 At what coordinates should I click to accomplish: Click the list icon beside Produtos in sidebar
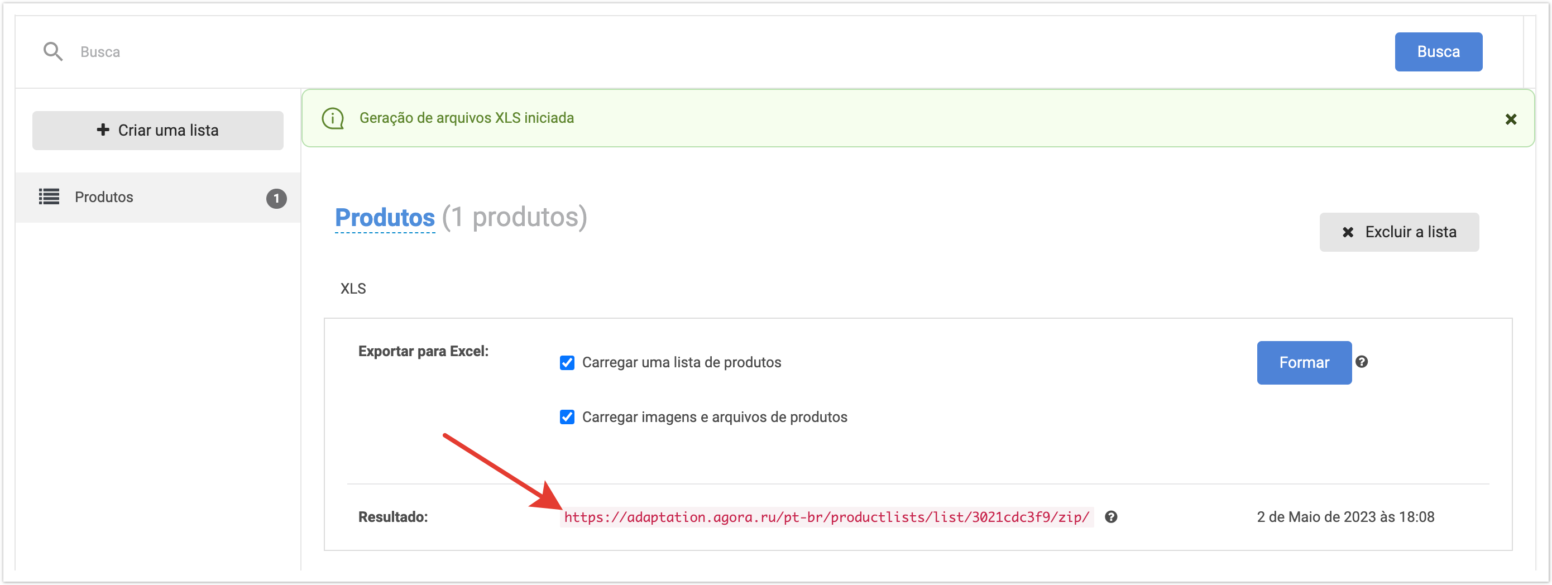pos(49,197)
